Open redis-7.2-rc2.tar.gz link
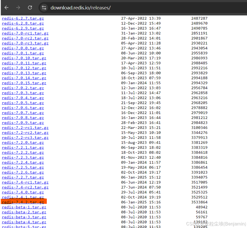Image resolution: width=247 pixels, height=228 pixels. [x=25, y=133]
